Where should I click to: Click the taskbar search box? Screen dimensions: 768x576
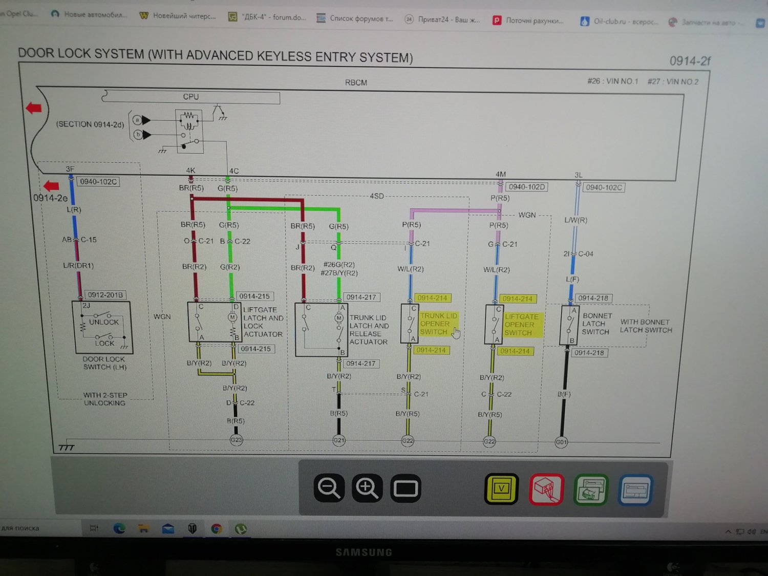pos(40,528)
